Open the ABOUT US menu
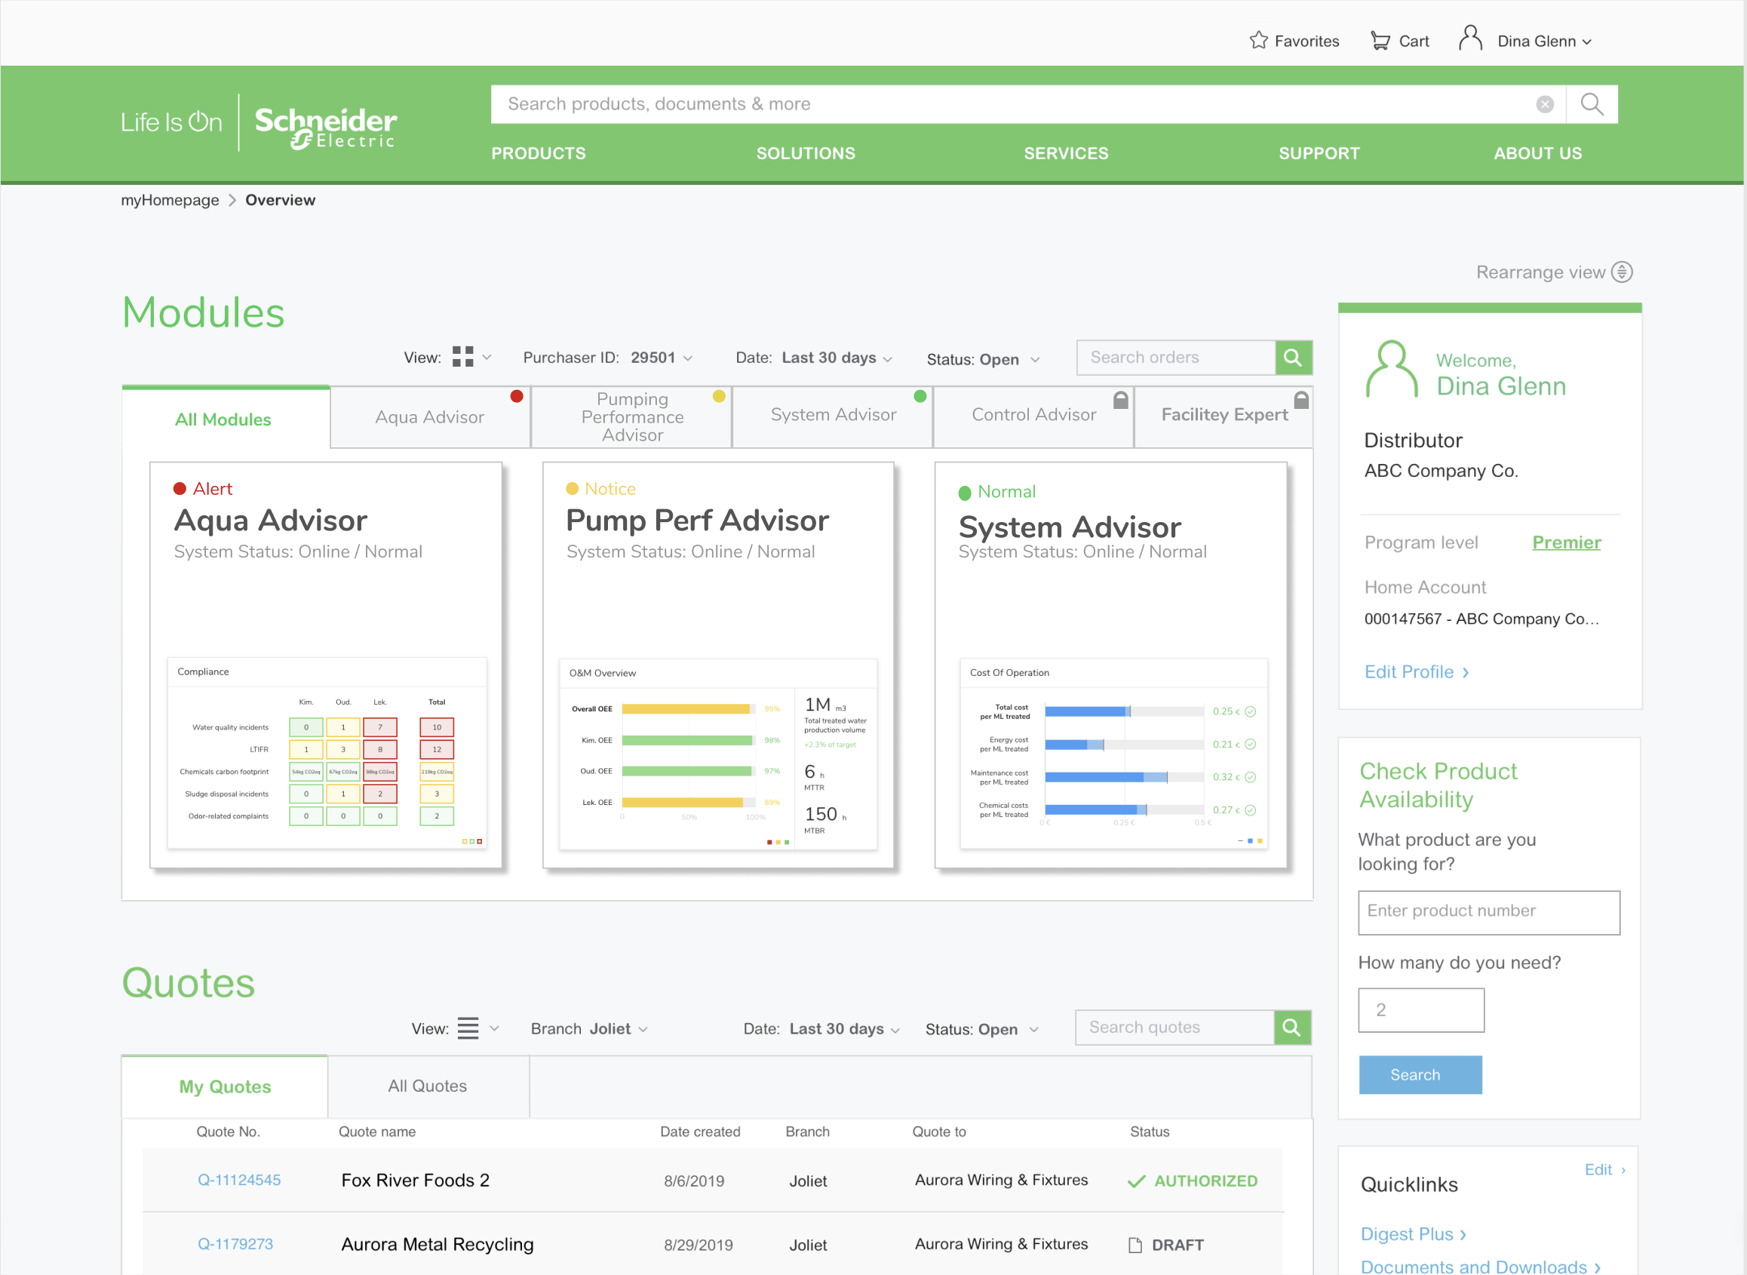The image size is (1747, 1275). (1537, 154)
